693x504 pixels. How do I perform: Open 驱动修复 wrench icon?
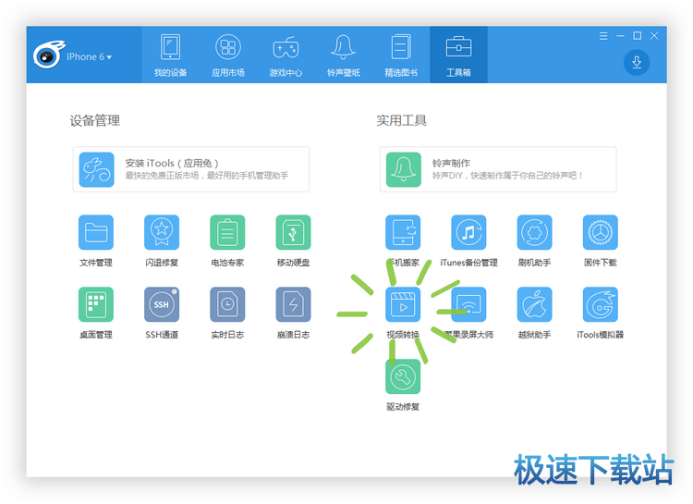click(403, 376)
